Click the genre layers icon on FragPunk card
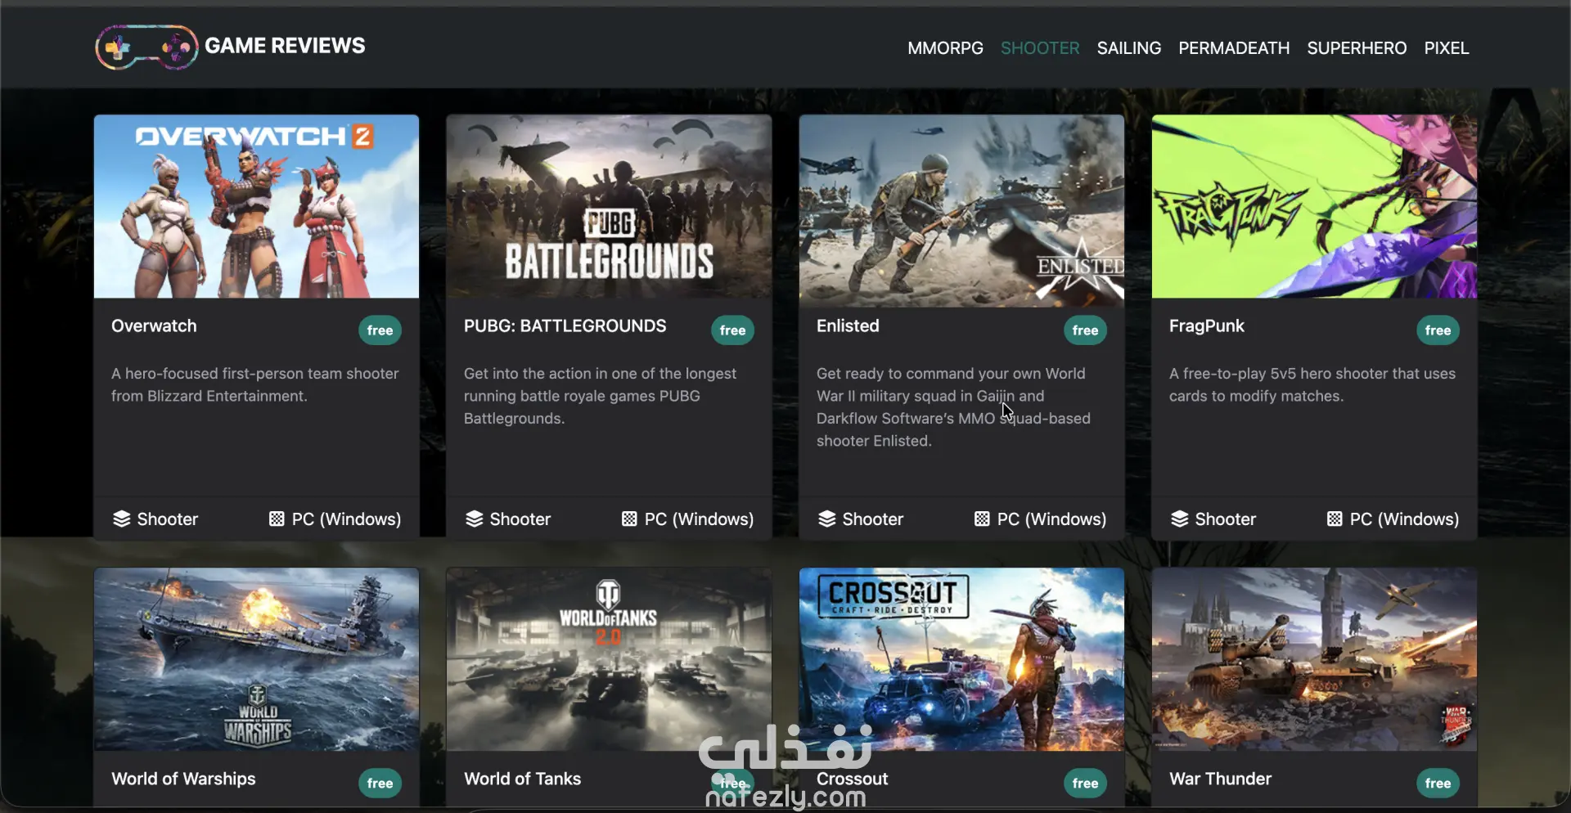This screenshot has width=1571, height=813. (1179, 519)
